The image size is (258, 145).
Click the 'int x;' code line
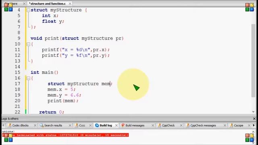pyautogui.click(x=50, y=16)
